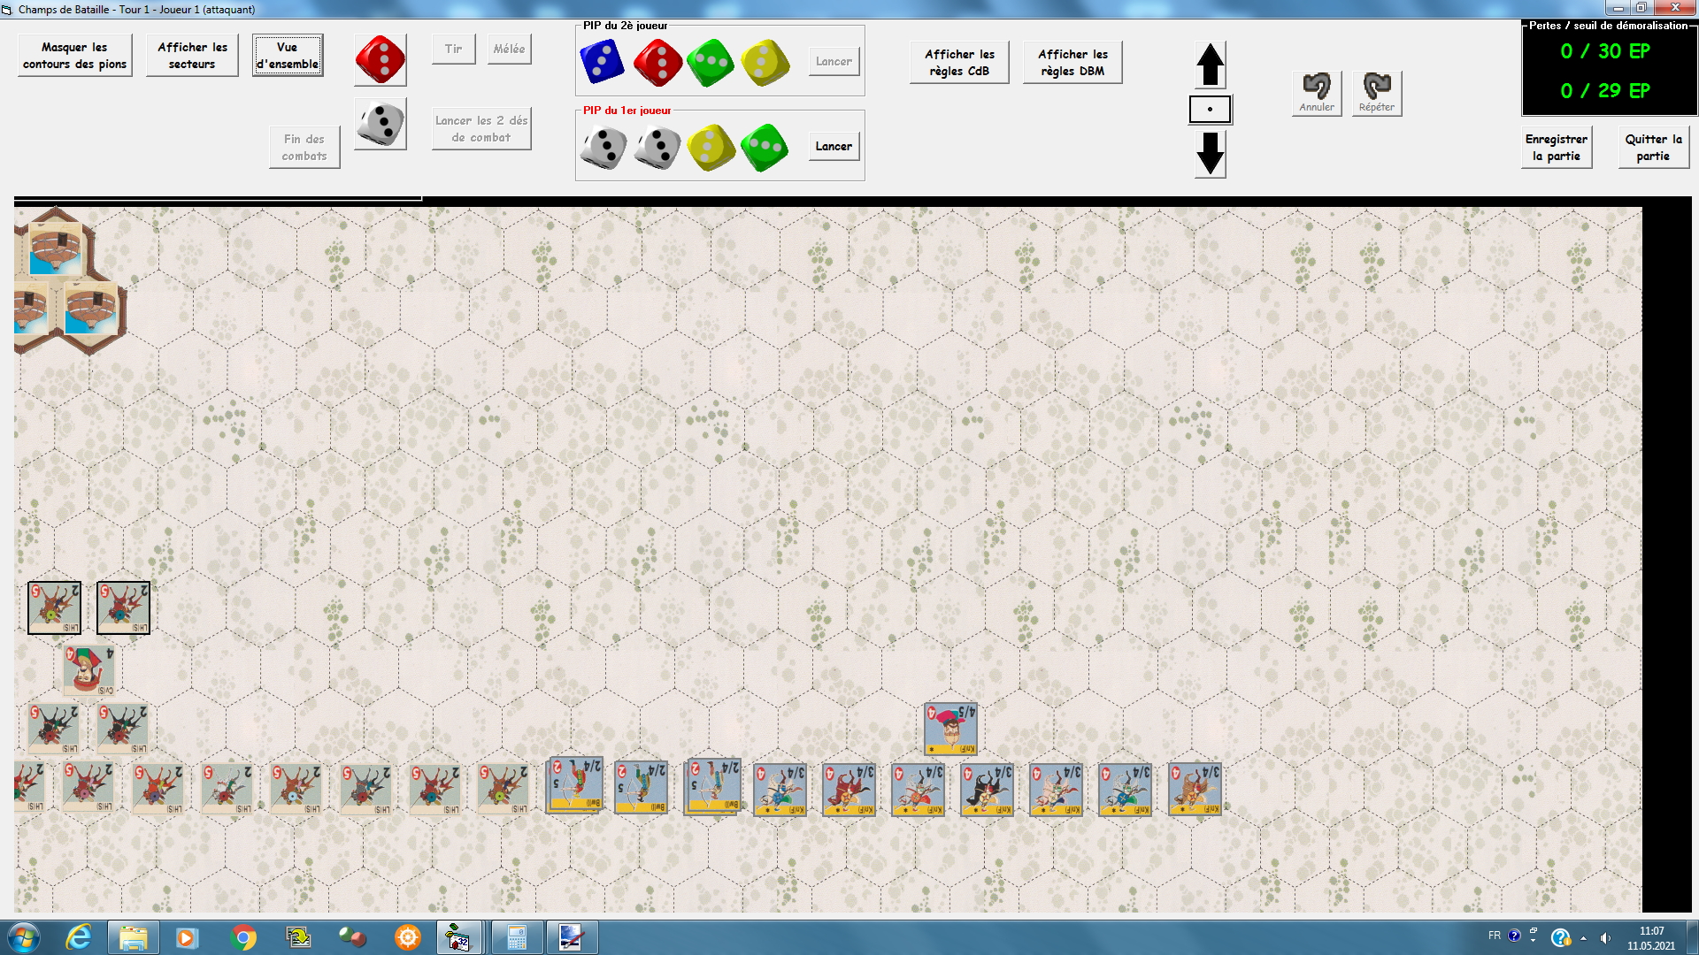Click the black down arrow
Screen dimensions: 1699x955
pos(1210,154)
